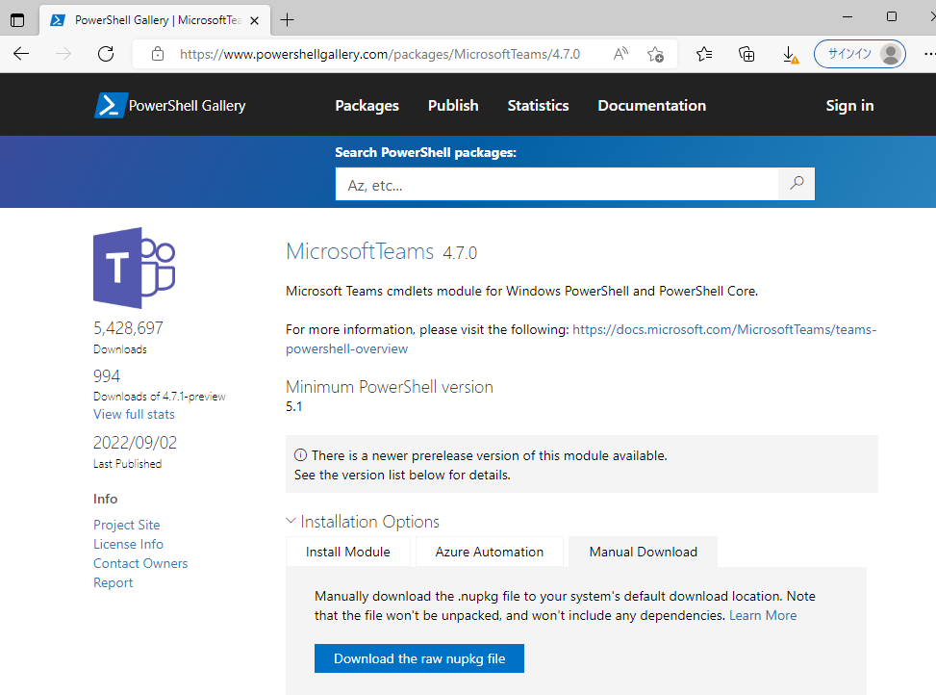Focus the Search PowerShell packages field
Screen dimensions: 936x695
[557, 184]
